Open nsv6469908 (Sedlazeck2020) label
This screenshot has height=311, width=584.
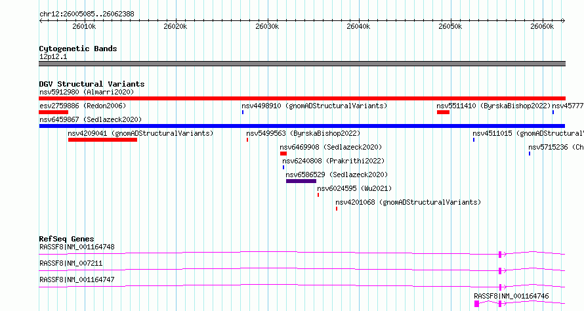tap(331, 147)
